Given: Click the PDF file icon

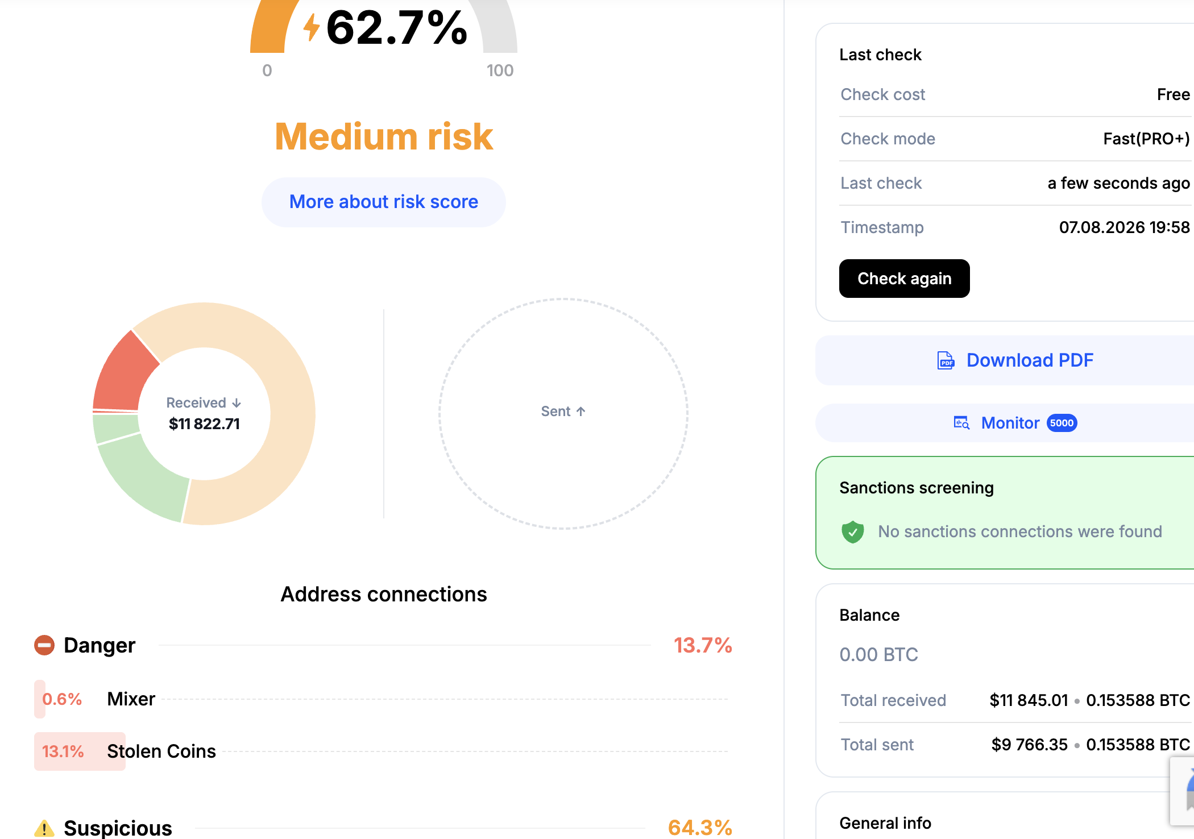Looking at the screenshot, I should click(x=946, y=360).
